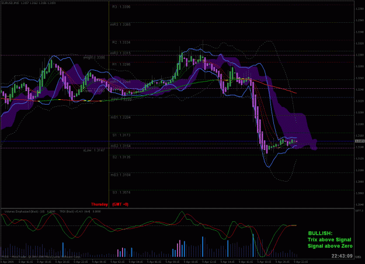Click the R3 : 1.3396 pivot label

click(121, 7)
